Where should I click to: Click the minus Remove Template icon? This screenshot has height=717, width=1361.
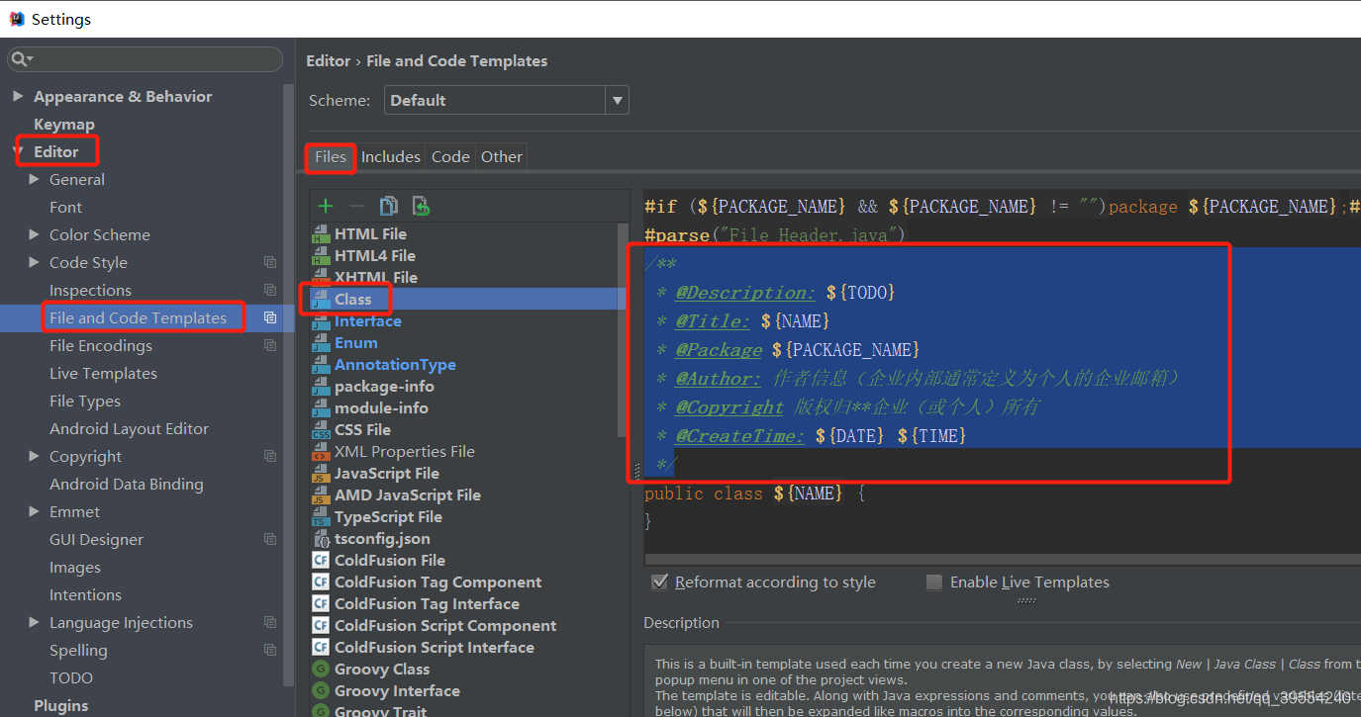click(x=357, y=206)
